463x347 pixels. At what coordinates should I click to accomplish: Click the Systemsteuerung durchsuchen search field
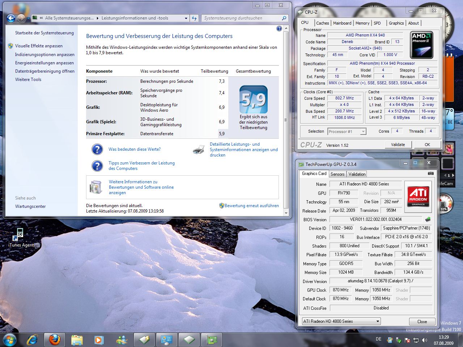pos(242,18)
